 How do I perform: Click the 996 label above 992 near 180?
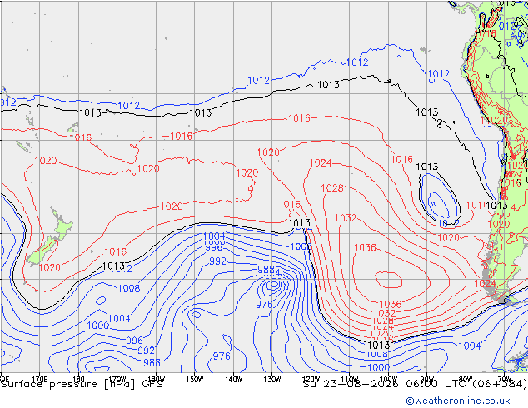click(x=134, y=341)
